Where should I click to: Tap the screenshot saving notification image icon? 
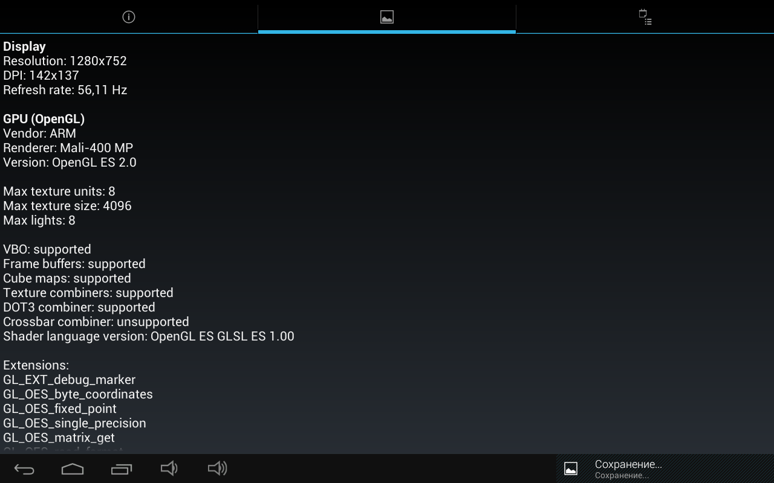[x=571, y=469]
